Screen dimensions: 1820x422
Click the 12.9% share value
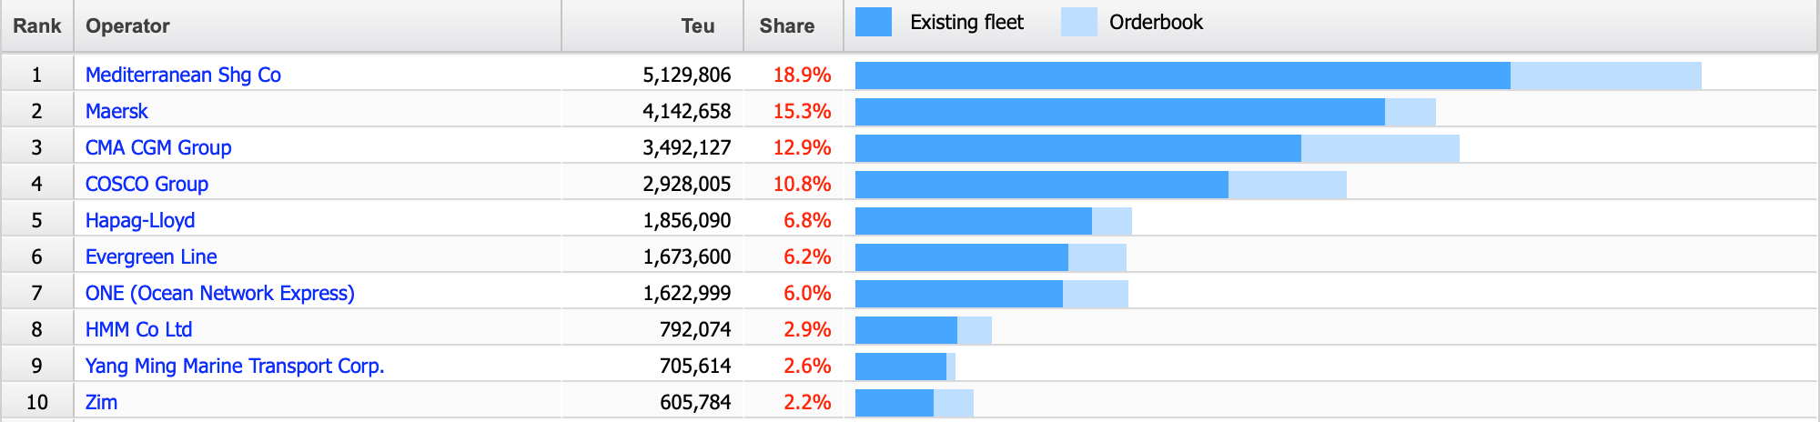(802, 147)
